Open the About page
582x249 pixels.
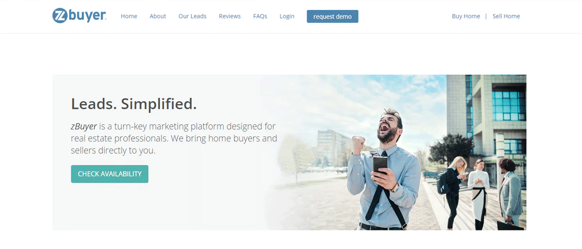(x=158, y=16)
